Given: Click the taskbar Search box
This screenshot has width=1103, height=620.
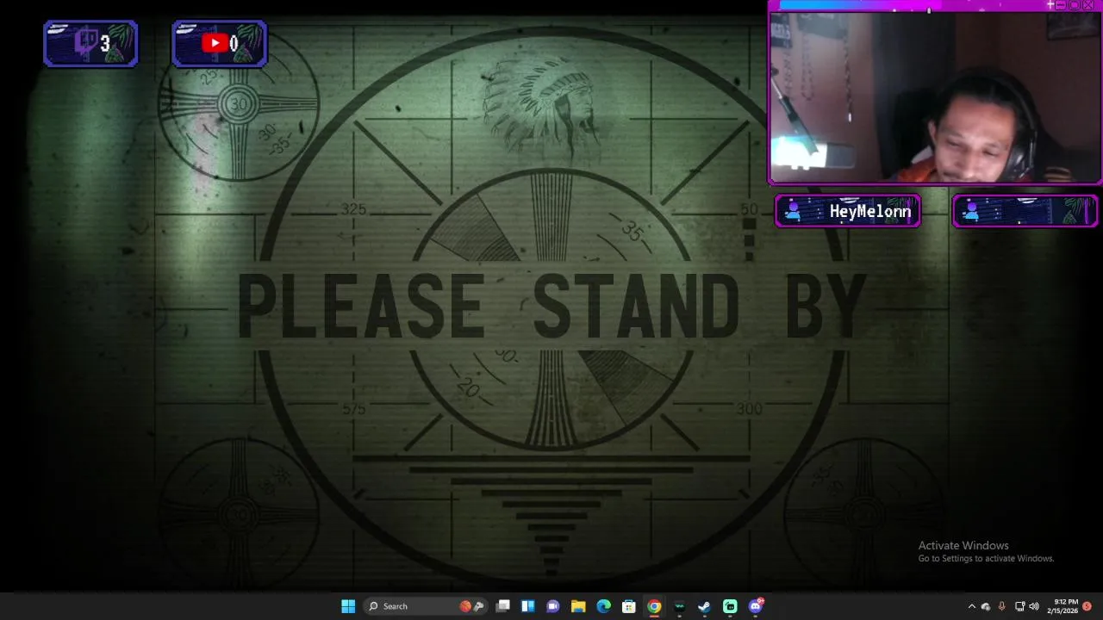Looking at the screenshot, I should [x=427, y=606].
